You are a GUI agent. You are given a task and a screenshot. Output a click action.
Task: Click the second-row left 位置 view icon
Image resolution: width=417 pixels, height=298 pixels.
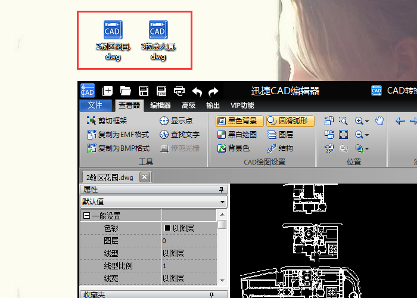[329, 135]
